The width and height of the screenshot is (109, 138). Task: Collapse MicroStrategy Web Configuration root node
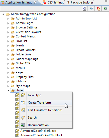point(3,14)
